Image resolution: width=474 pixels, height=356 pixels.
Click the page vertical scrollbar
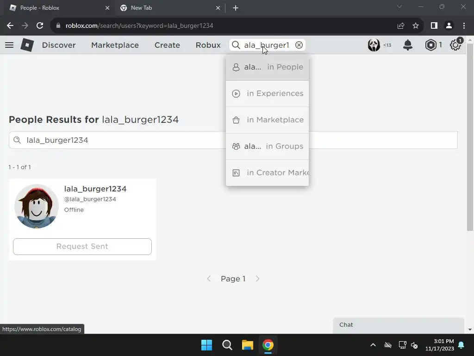[x=470, y=137]
